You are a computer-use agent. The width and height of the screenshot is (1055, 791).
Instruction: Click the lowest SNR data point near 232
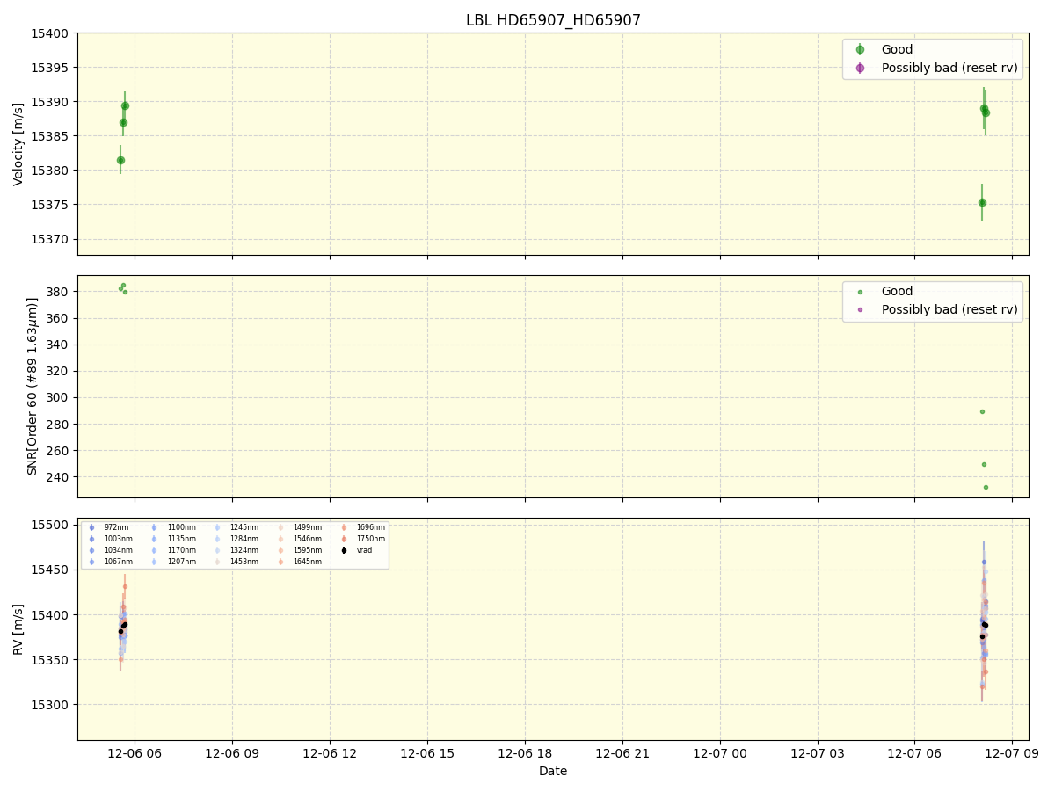pyautogui.click(x=986, y=487)
